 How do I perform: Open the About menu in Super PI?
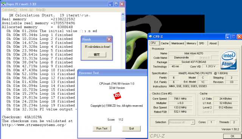(x=26, y=10)
